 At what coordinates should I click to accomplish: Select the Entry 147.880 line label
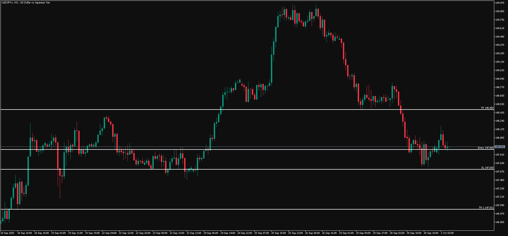[486, 148]
